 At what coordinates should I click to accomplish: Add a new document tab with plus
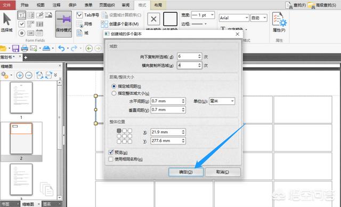(26, 58)
